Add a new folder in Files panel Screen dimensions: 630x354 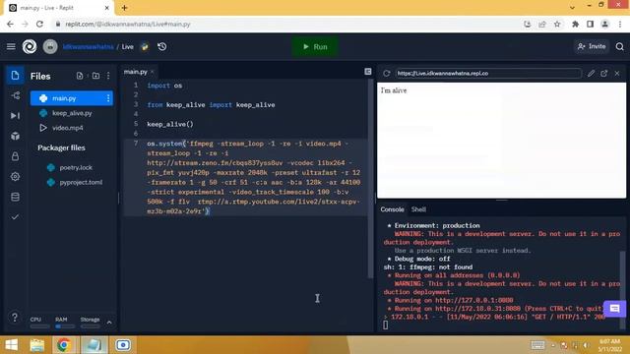[x=95, y=76]
